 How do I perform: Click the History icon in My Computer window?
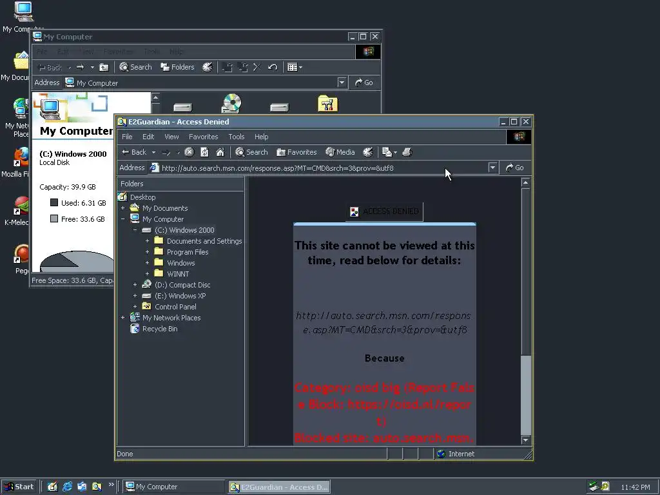point(208,67)
